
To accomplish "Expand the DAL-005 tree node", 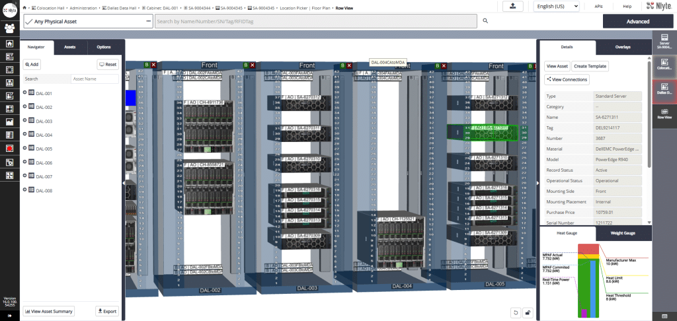I will click(24, 149).
